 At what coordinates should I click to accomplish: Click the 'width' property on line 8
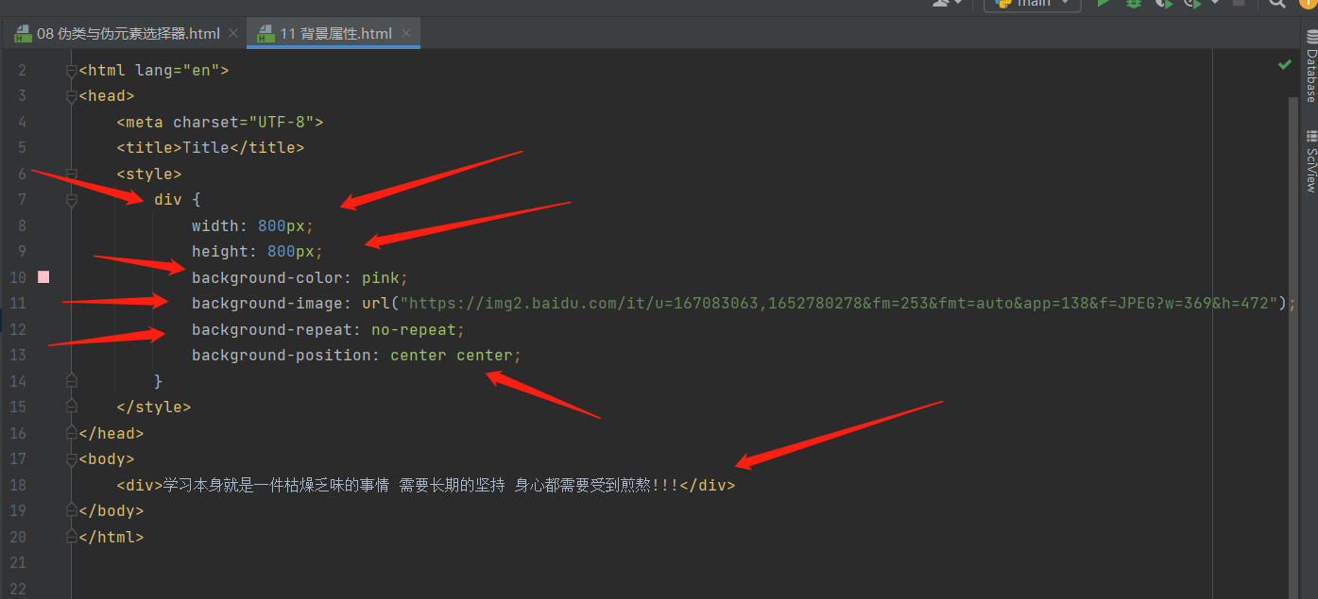[215, 226]
